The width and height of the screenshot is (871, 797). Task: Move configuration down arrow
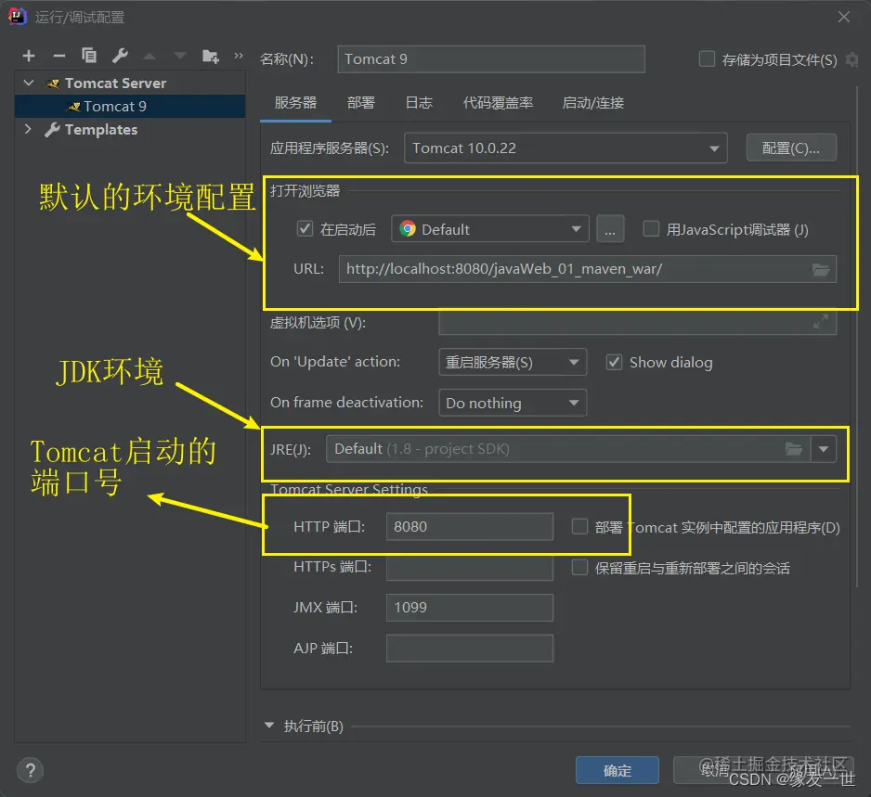click(179, 56)
